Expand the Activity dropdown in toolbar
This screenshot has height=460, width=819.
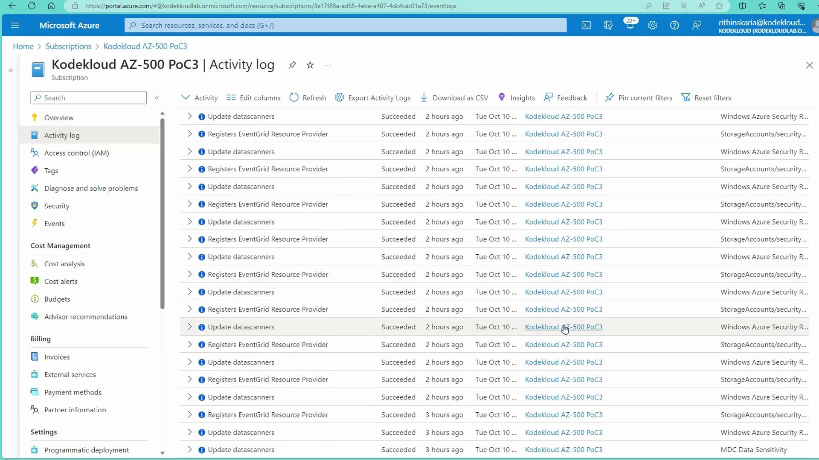click(200, 98)
